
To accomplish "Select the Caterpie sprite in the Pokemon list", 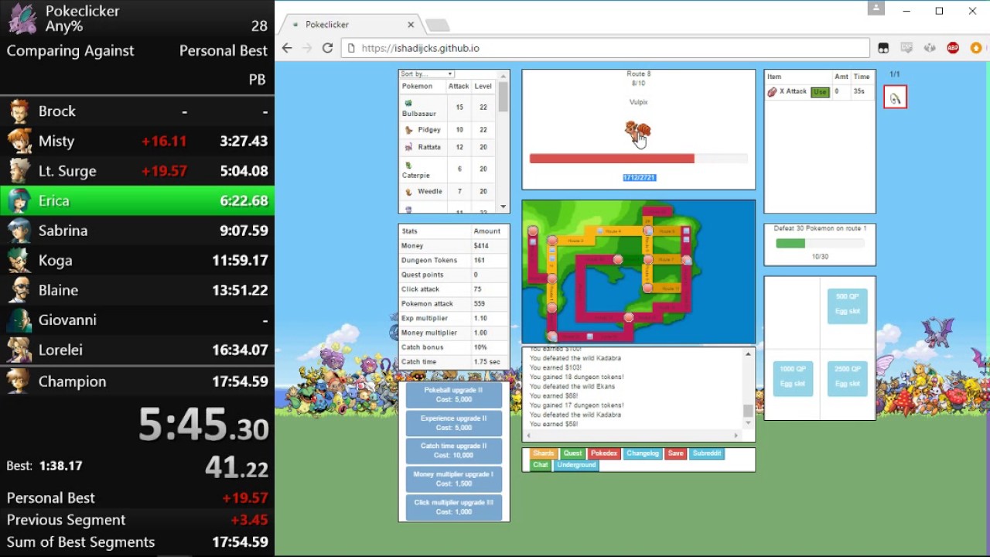I will tap(408, 165).
